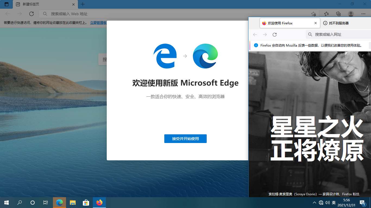This screenshot has width=371, height=208.
Task: Expand the system tray hidden icons chevron
Action: point(315,203)
